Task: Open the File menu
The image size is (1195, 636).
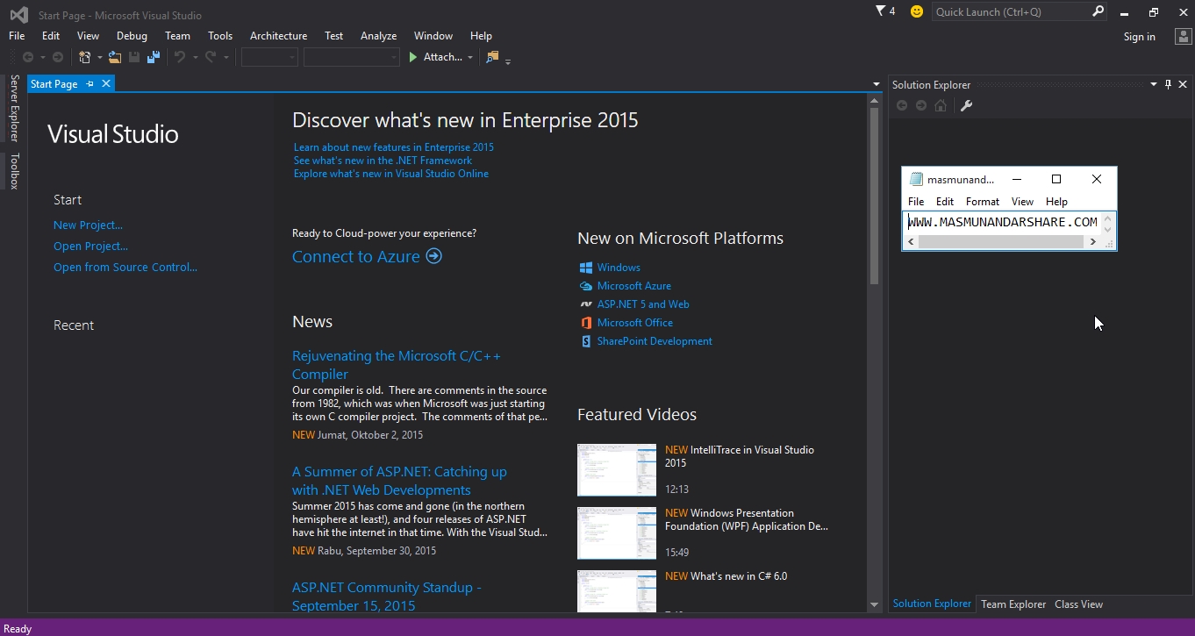Action: 17,36
